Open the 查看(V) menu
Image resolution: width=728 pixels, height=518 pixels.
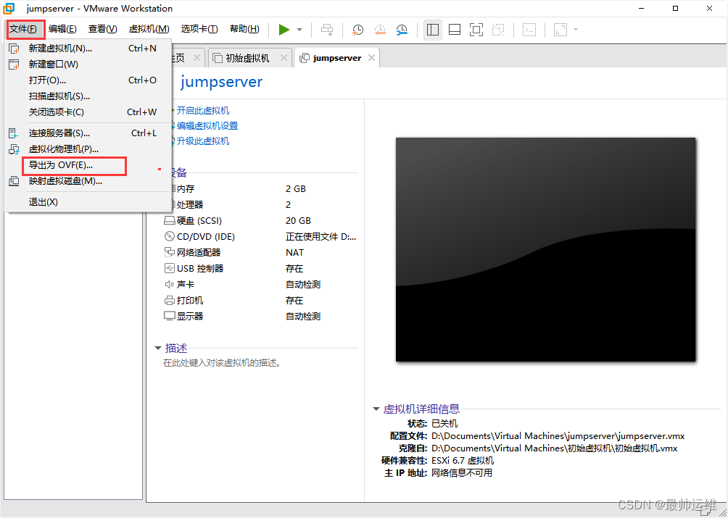pyautogui.click(x=102, y=29)
